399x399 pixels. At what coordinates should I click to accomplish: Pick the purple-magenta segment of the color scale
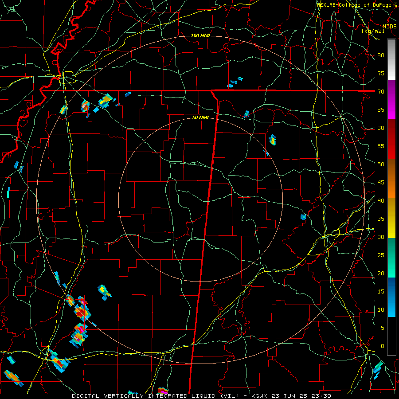(391, 99)
